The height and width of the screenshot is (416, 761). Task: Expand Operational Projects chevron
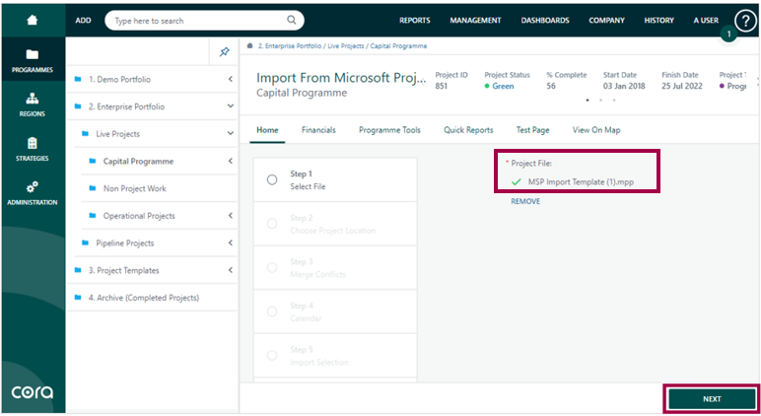click(231, 215)
